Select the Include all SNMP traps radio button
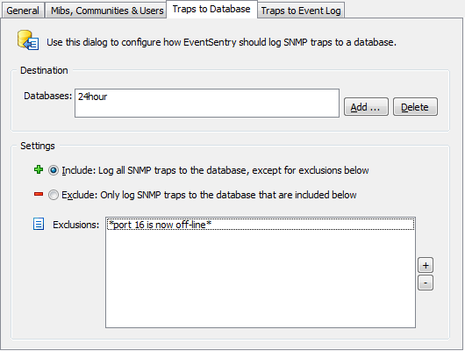 (x=54, y=170)
